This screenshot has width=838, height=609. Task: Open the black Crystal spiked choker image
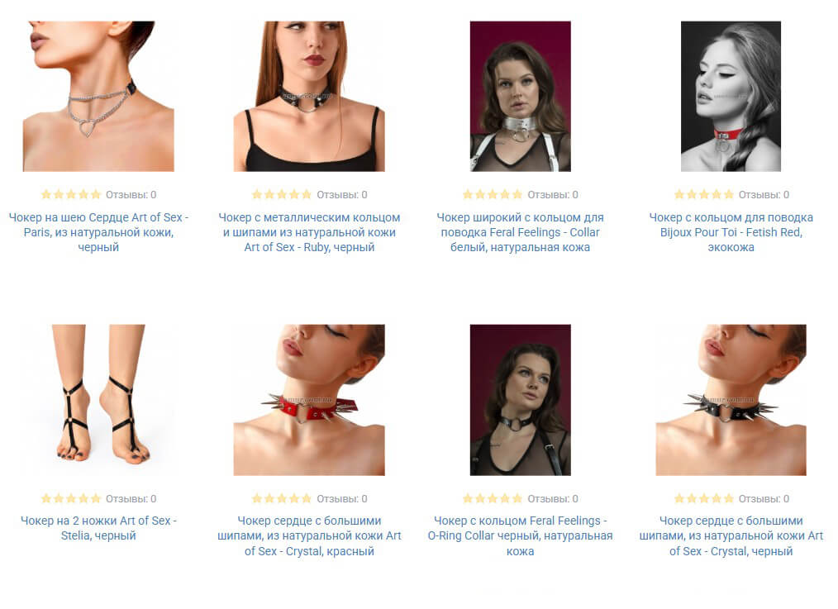(x=731, y=400)
